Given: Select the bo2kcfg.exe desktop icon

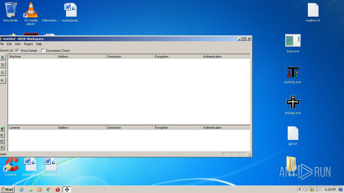Looking at the screenshot, I should point(293,74).
